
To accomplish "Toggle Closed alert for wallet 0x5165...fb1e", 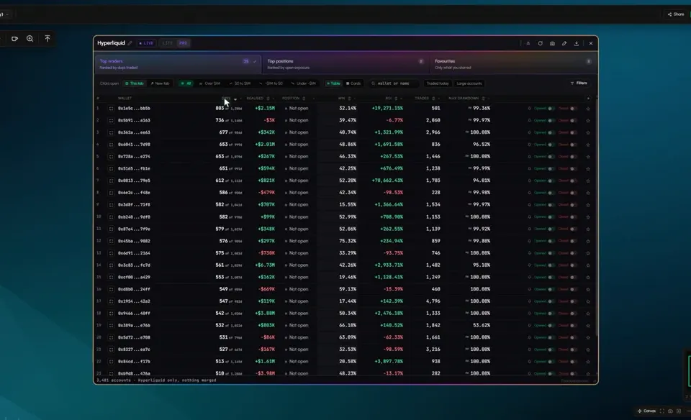I will [574, 168].
